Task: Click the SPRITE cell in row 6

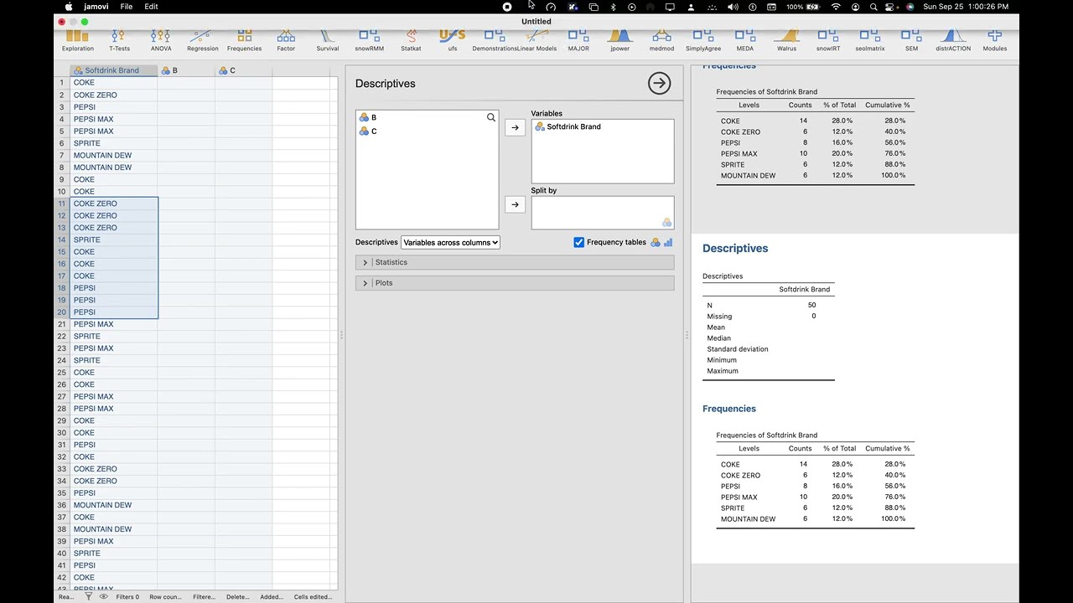Action: 113,143
